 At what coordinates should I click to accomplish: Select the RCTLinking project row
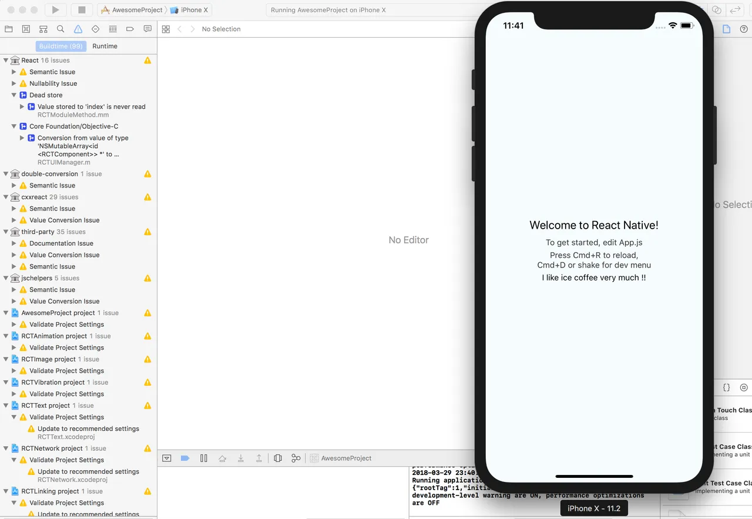78,491
